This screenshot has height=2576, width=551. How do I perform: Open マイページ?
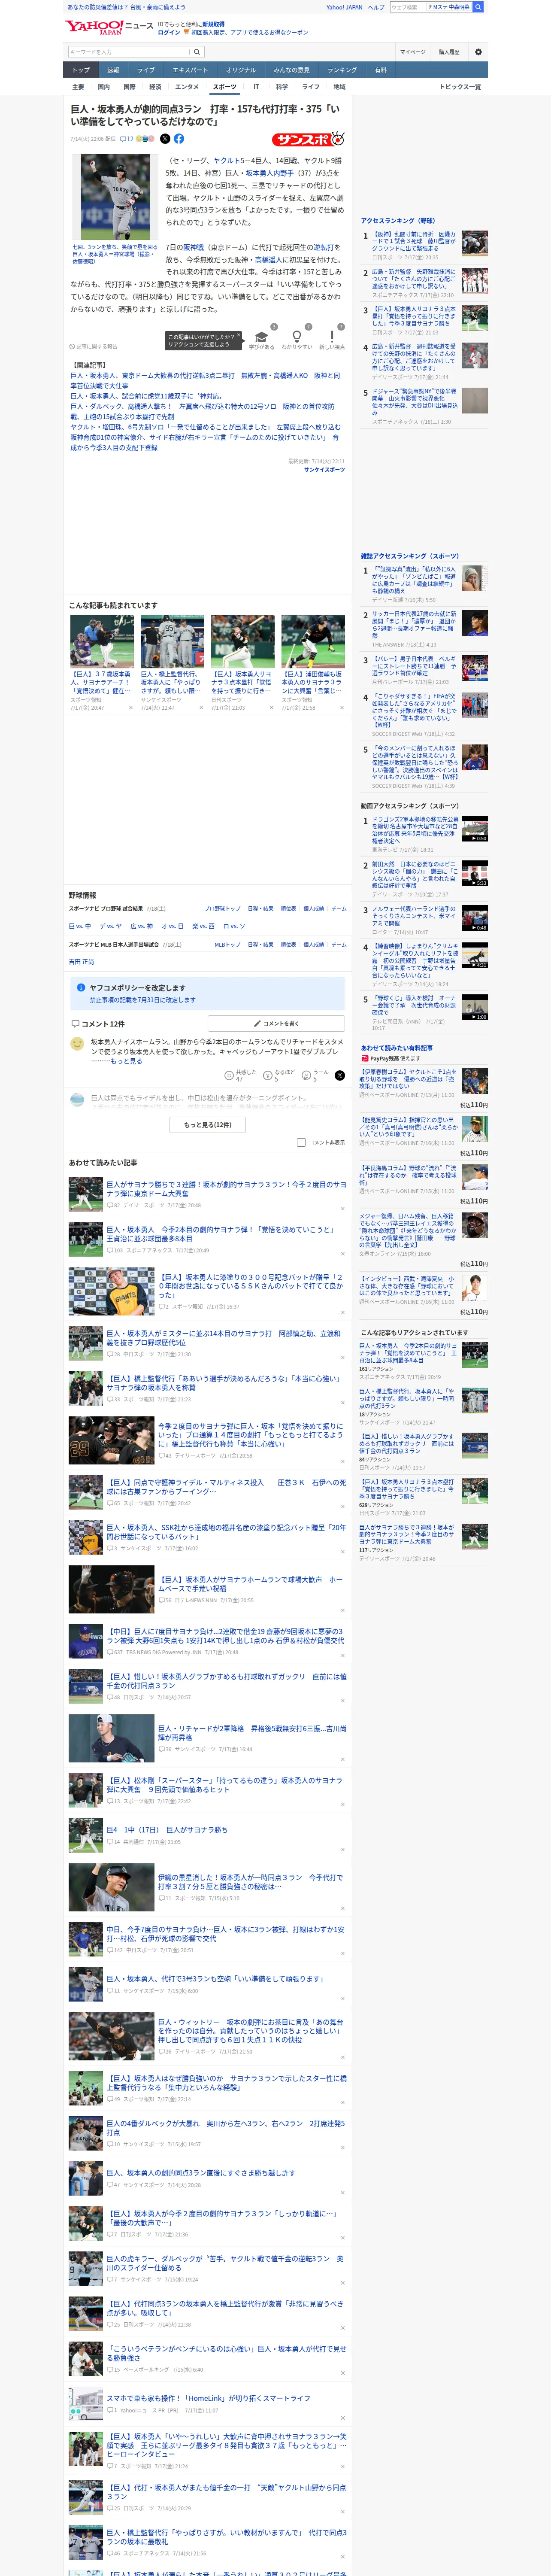click(412, 52)
